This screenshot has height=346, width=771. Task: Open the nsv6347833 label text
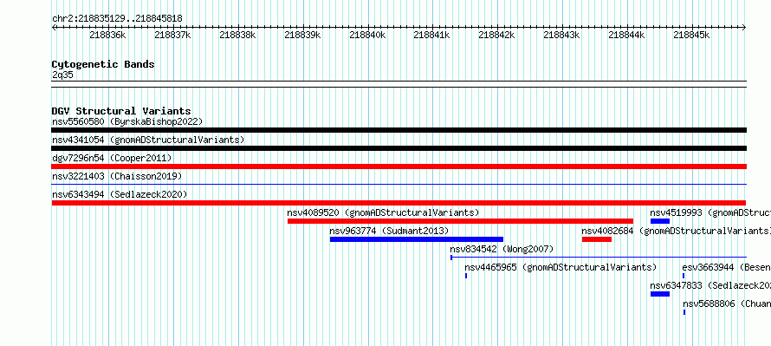(x=710, y=285)
